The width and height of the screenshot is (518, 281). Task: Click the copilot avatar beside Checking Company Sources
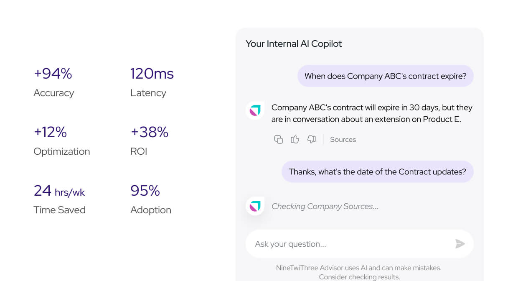(255, 206)
